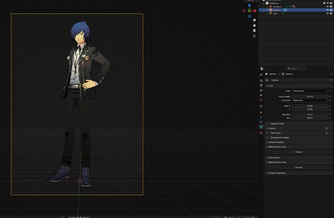Click the viewport Pan hand icon
Viewport: 334px width, 218px height.
(x=254, y=25)
